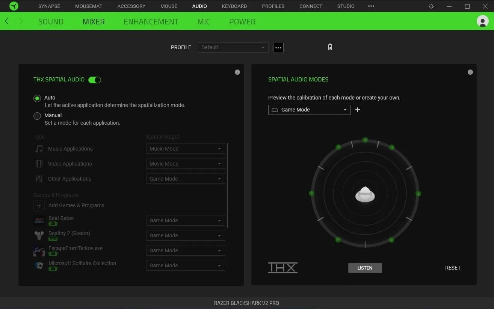Open profile options three-dot button
This screenshot has width=494, height=309.
(x=278, y=48)
